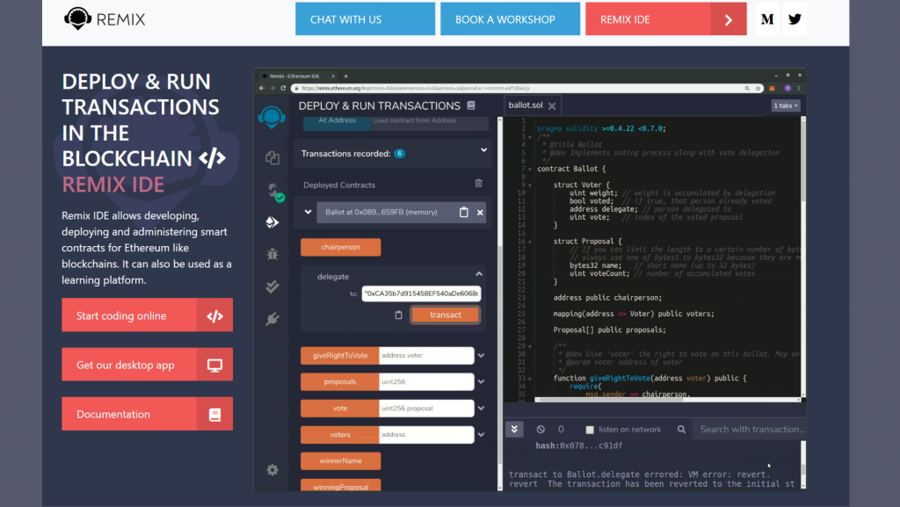Click the giveRightToVote function button

[340, 356]
